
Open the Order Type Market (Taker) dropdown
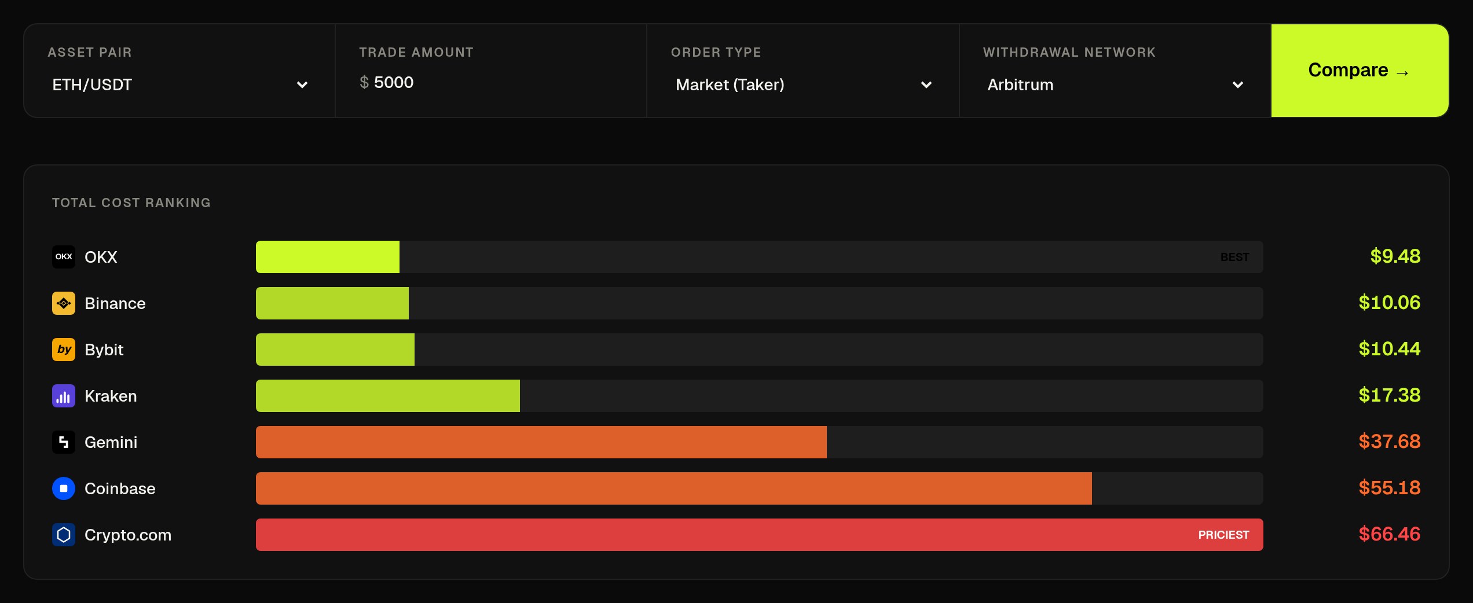pyautogui.click(x=803, y=84)
